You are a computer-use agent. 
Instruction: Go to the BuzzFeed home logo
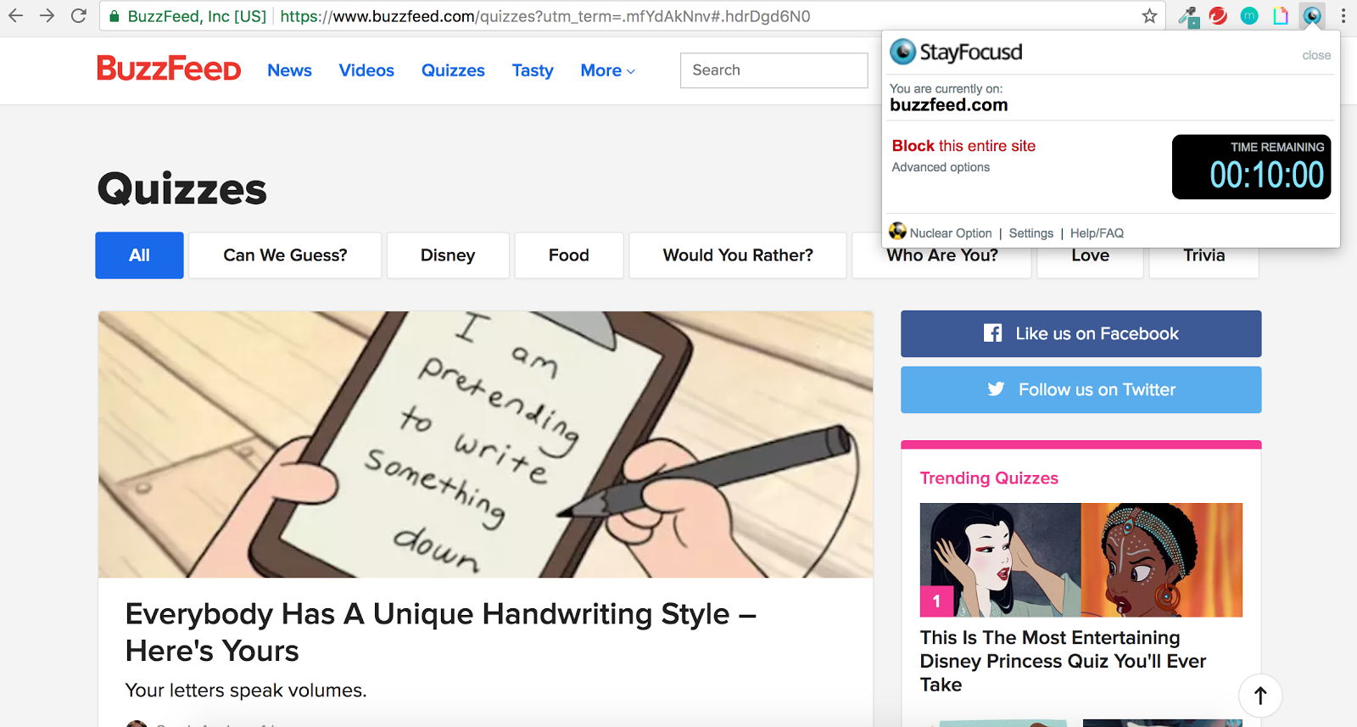[169, 69]
